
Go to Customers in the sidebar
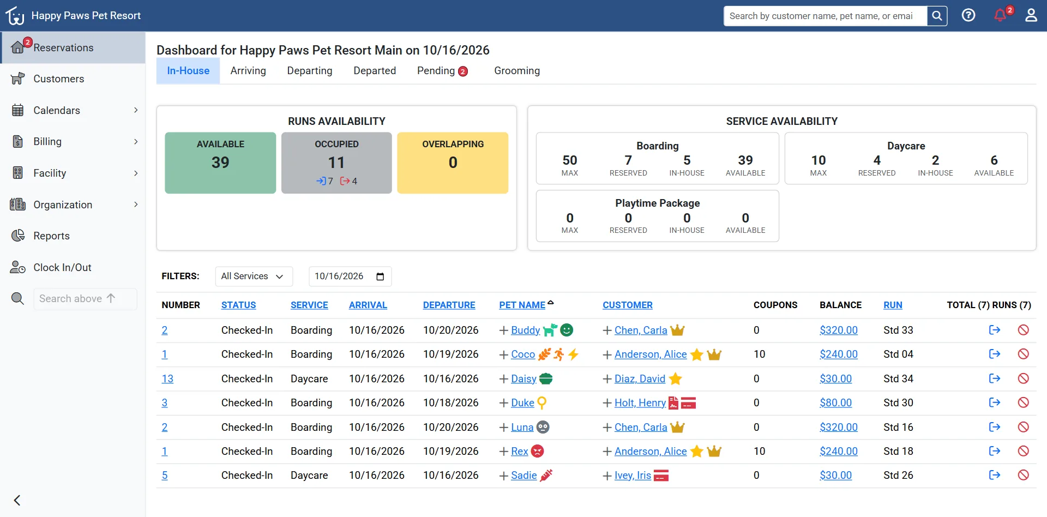73,79
